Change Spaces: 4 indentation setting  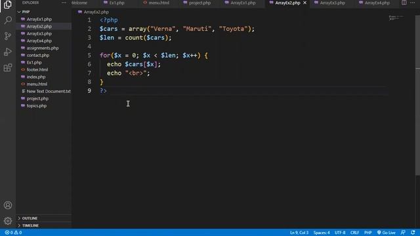point(322,233)
